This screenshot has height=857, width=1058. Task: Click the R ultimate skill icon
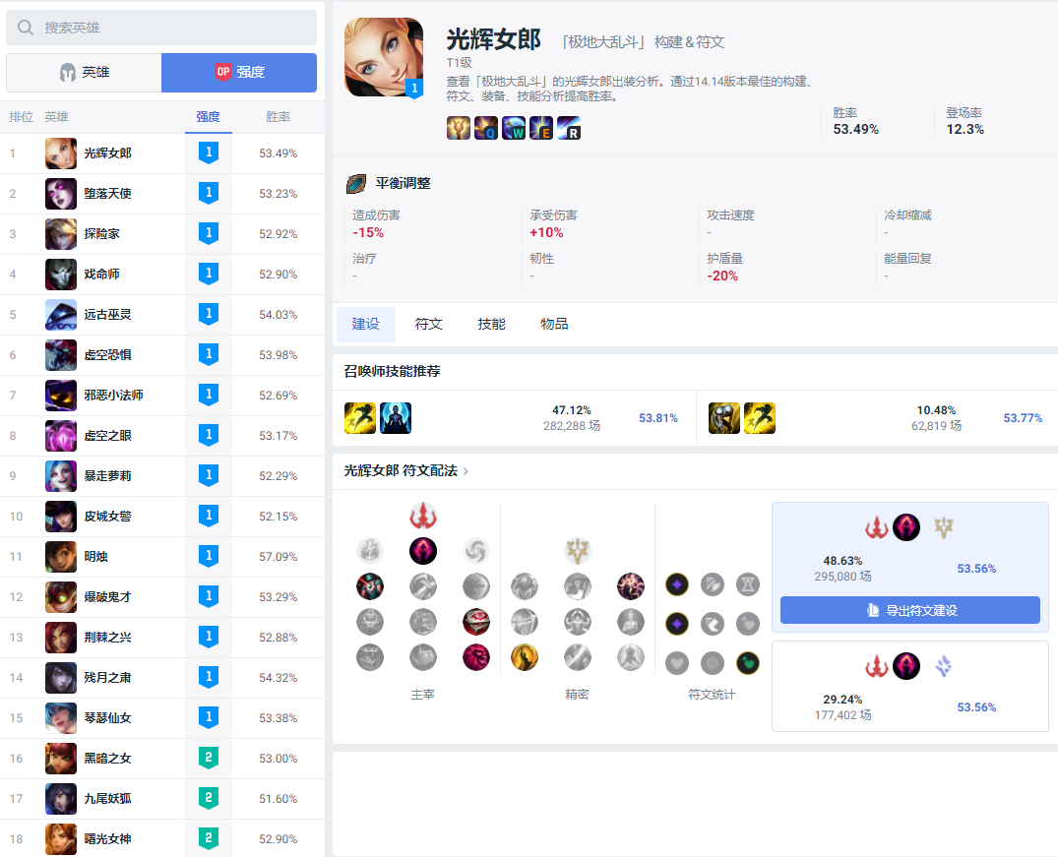click(x=569, y=128)
